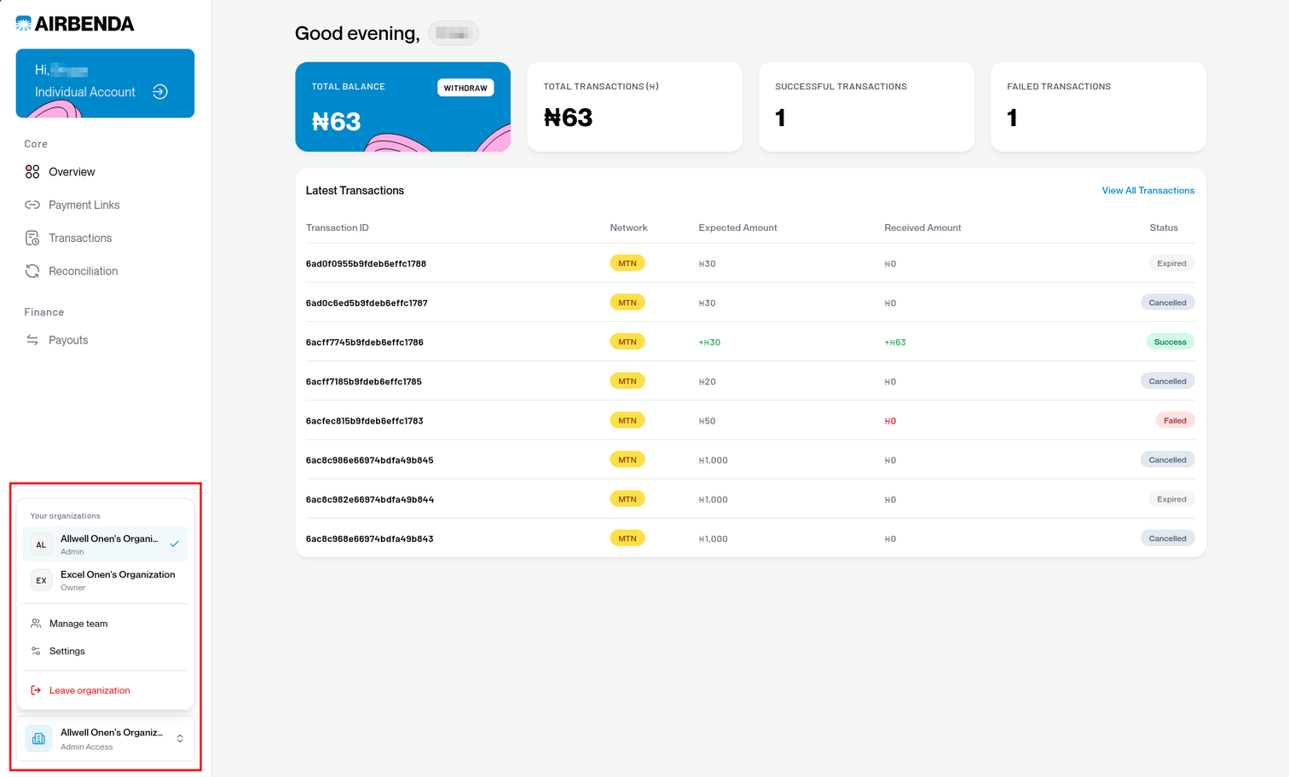Choose Manage team option
This screenshot has width=1289, height=777.
pyautogui.click(x=105, y=624)
